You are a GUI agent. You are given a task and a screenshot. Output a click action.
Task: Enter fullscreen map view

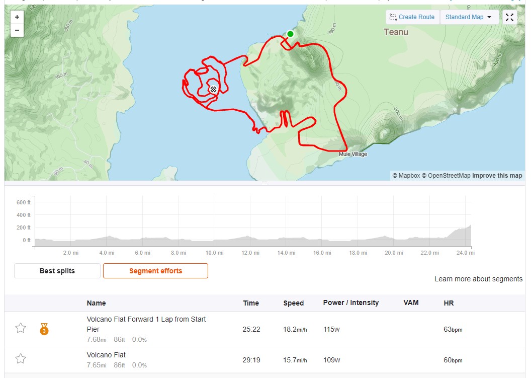509,17
